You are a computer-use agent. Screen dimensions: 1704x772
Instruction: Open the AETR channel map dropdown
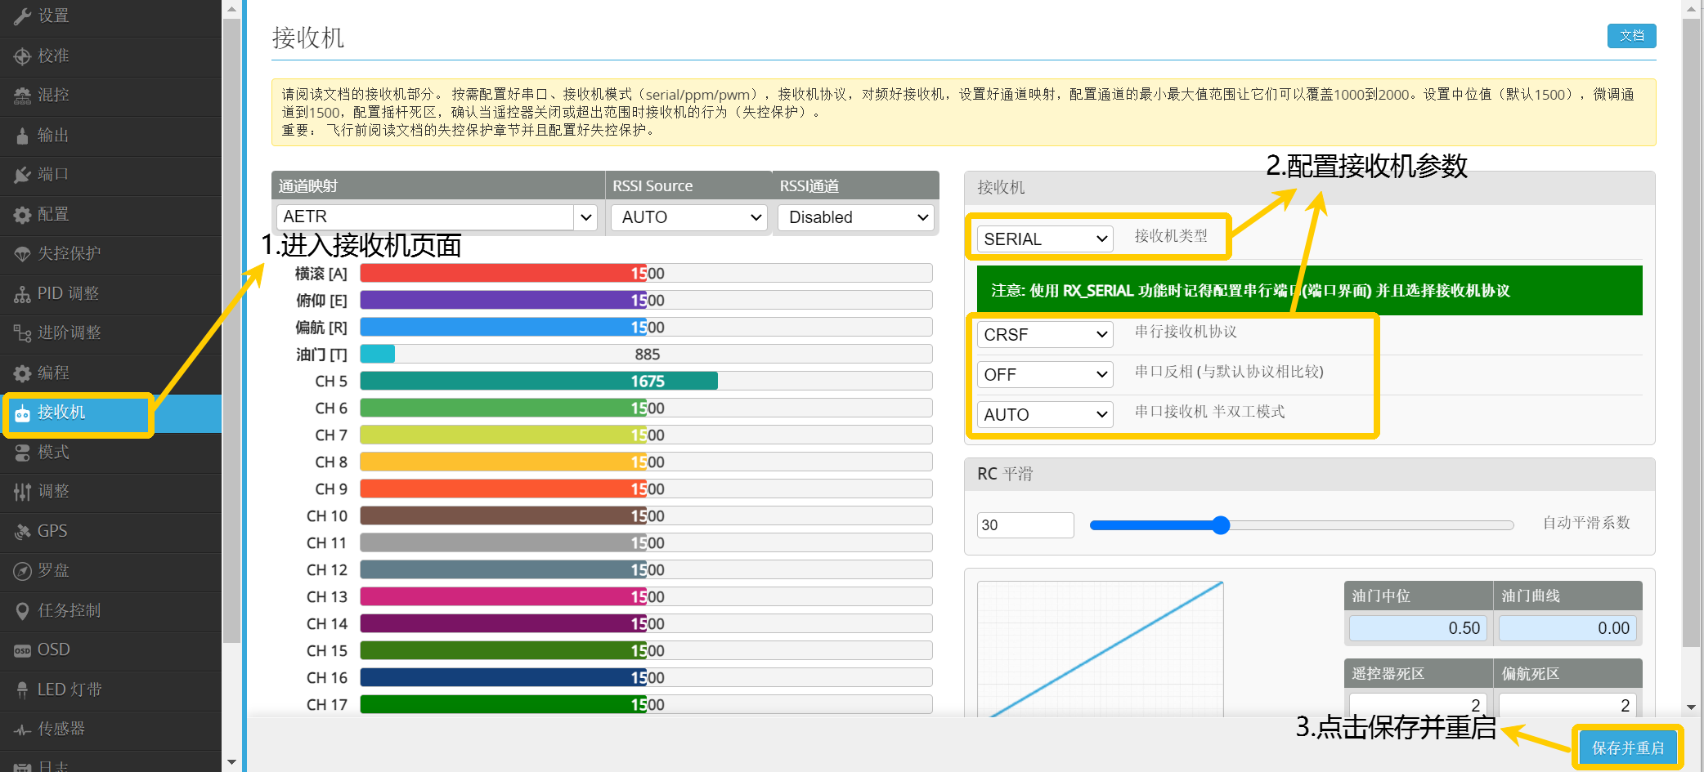pos(585,217)
